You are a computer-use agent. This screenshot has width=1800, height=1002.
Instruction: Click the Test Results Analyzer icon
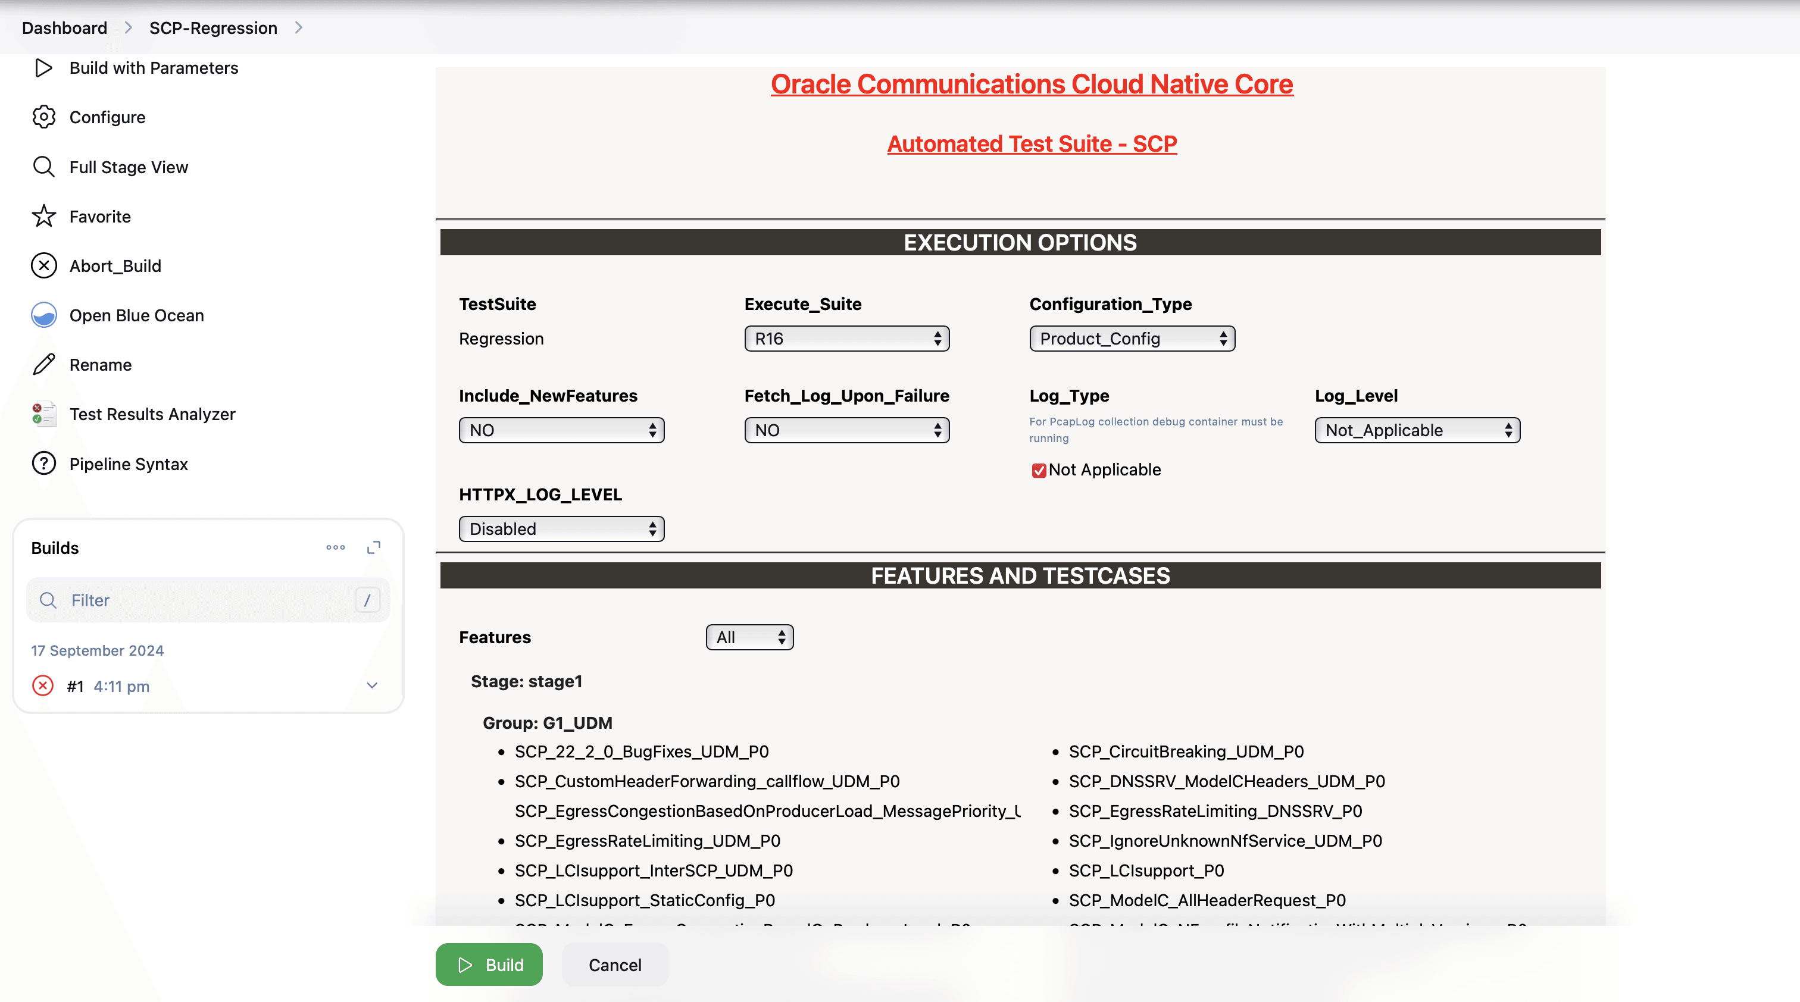[x=43, y=414]
